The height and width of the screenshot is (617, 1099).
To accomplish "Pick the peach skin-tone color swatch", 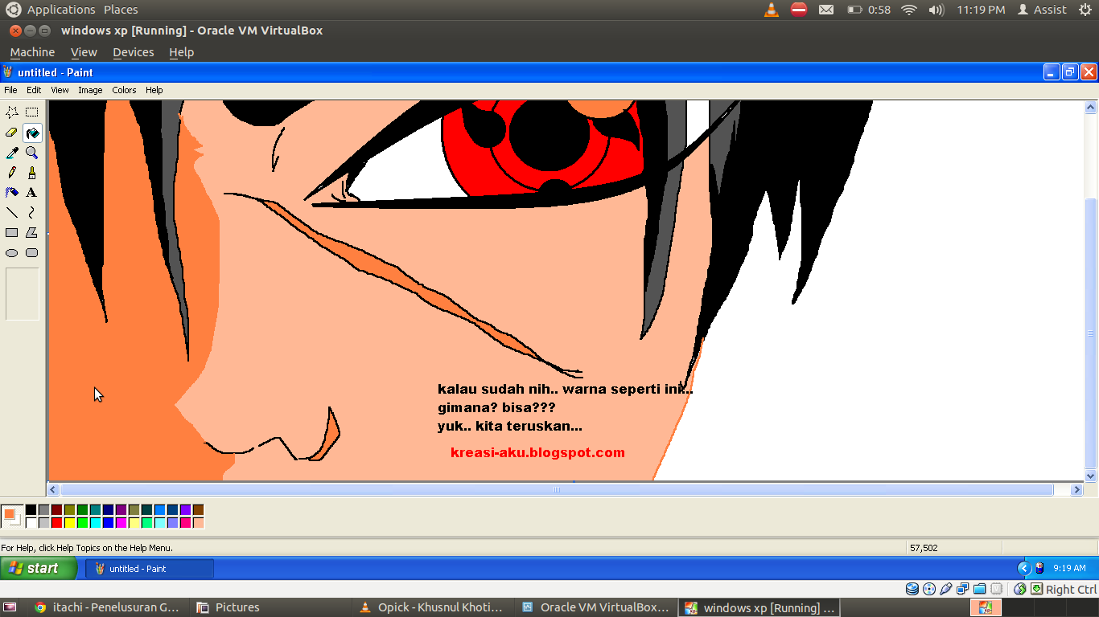I will [x=198, y=523].
